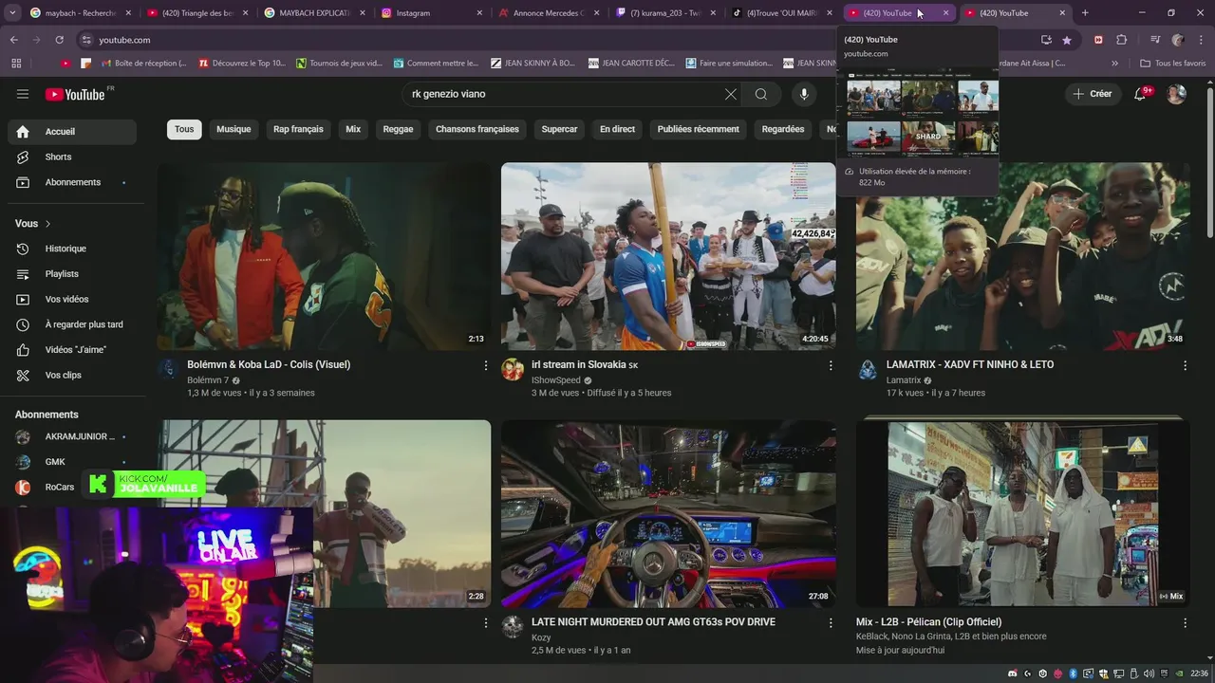Expand the Vous section chevron

tap(47, 224)
